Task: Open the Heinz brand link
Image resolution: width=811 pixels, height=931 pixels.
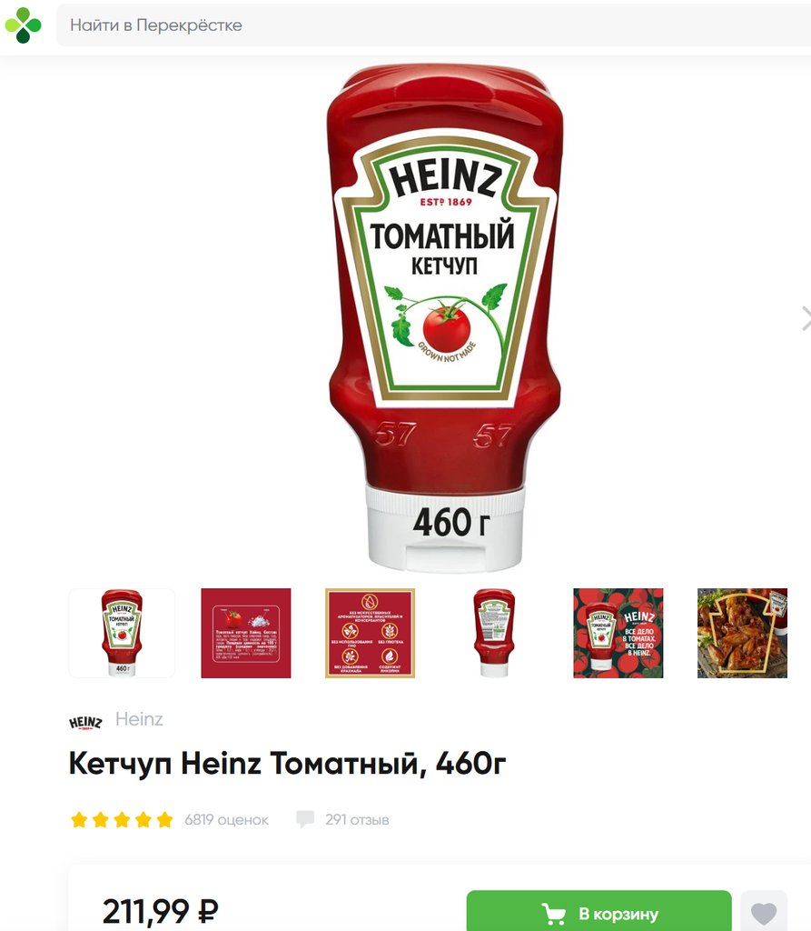Action: pos(139,719)
